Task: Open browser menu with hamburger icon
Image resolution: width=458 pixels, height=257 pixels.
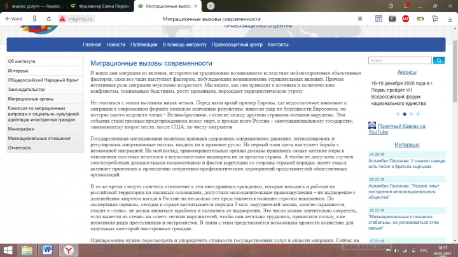Action: point(406,6)
